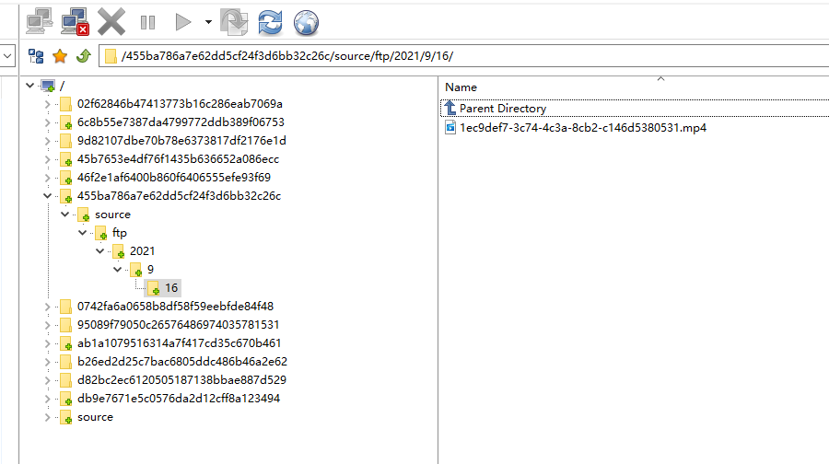This screenshot has height=464, width=829.
Task: Select file 1ec9def7-3c74-4c3a-8cb2-c146d5380531.mp4
Action: point(583,128)
